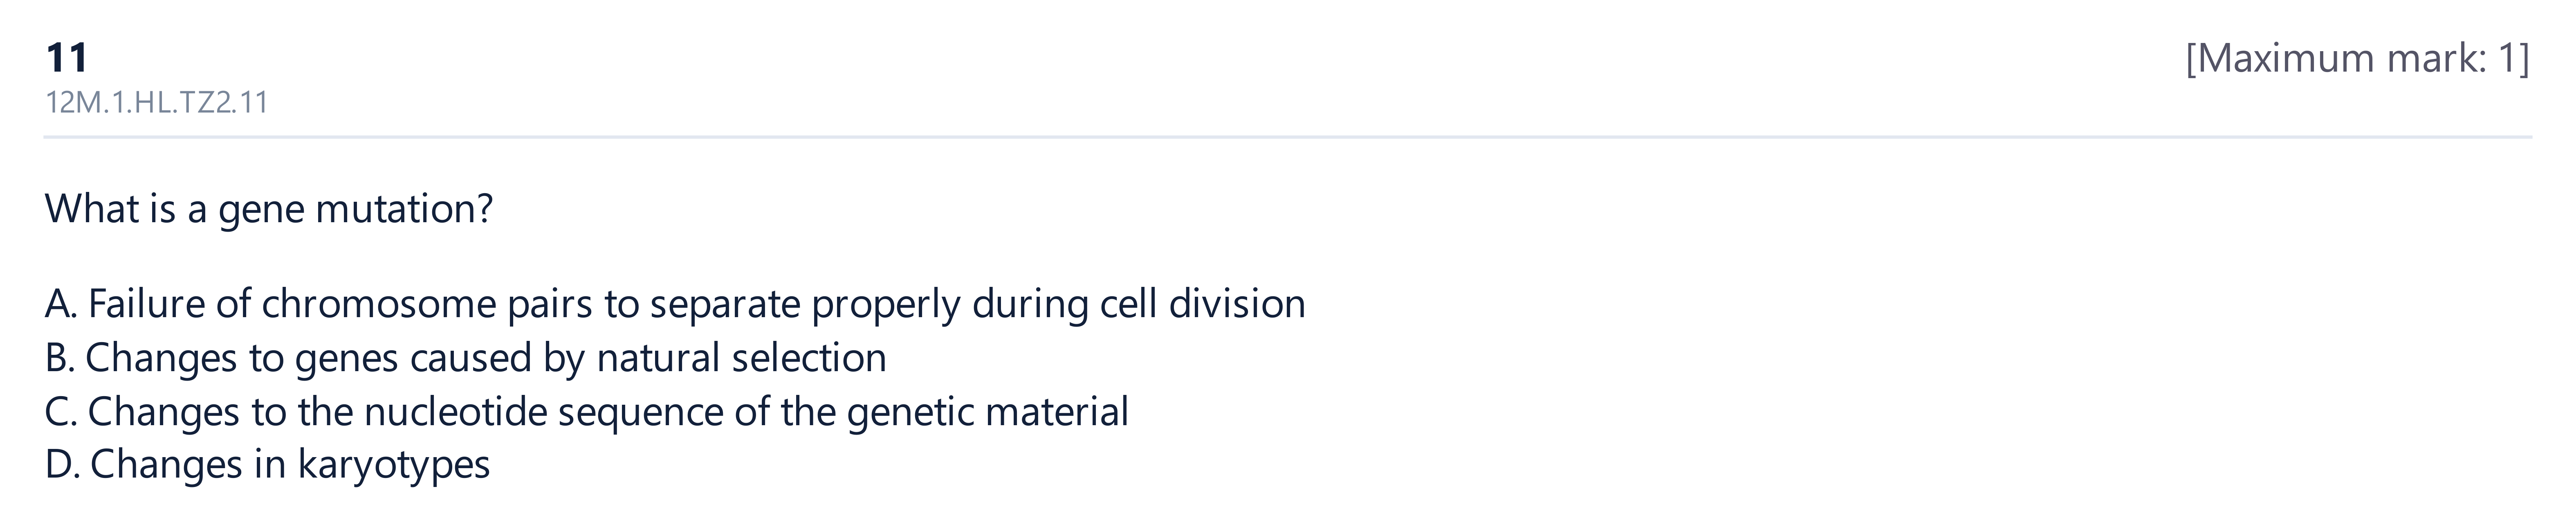Viewport: 2576px width, 532px height.
Task: Click the Maximum mark: 1 label
Action: 2357,59
